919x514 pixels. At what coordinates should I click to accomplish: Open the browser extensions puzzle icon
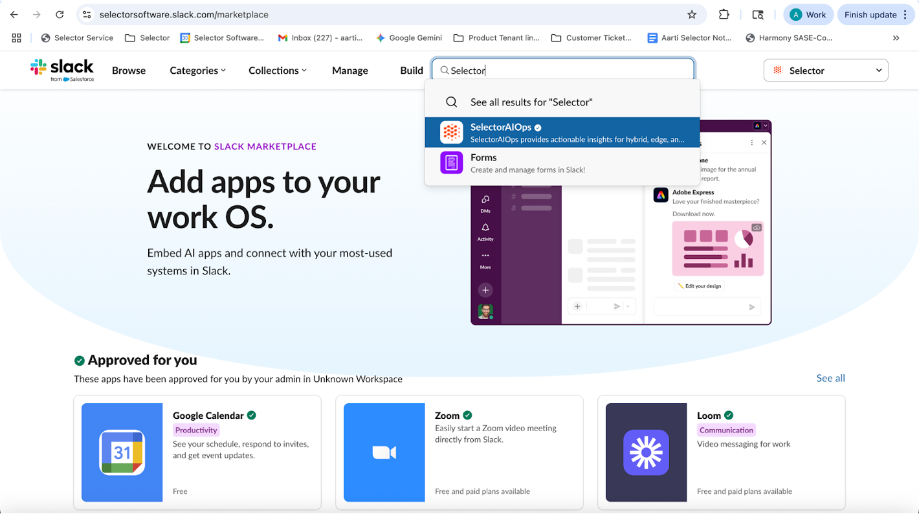[724, 14]
